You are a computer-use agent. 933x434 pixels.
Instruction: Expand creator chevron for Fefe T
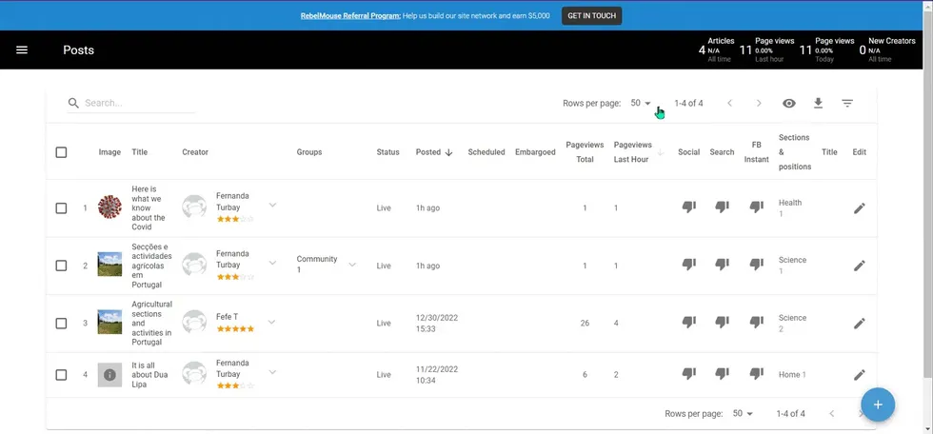pyautogui.click(x=272, y=323)
